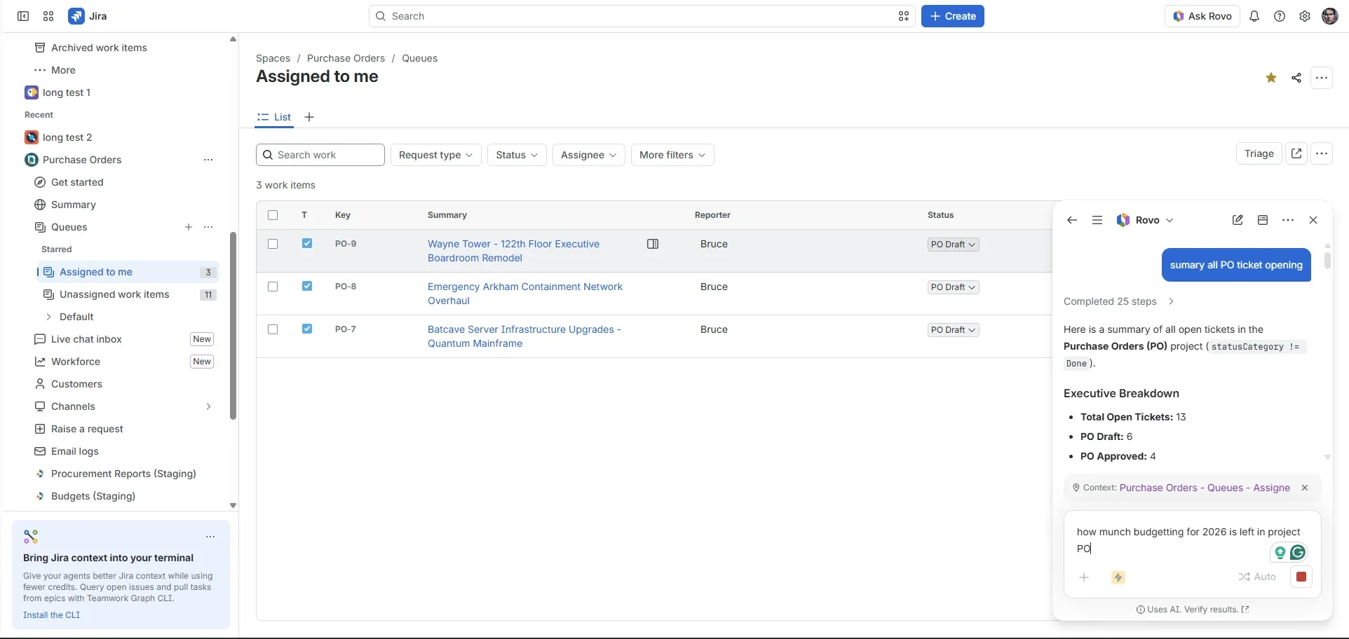The image size is (1349, 639).
Task: Click the Rovo chat scrollbar thumb
Action: (x=1327, y=260)
